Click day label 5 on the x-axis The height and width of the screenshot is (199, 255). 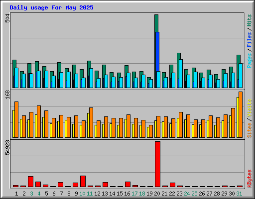46,194
